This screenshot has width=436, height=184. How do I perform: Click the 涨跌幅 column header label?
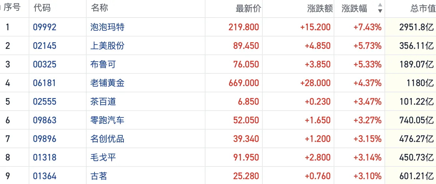click(354, 9)
